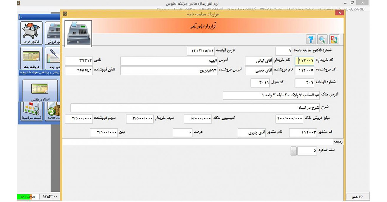Click the buyer آدرس field with الهیه

169,61
